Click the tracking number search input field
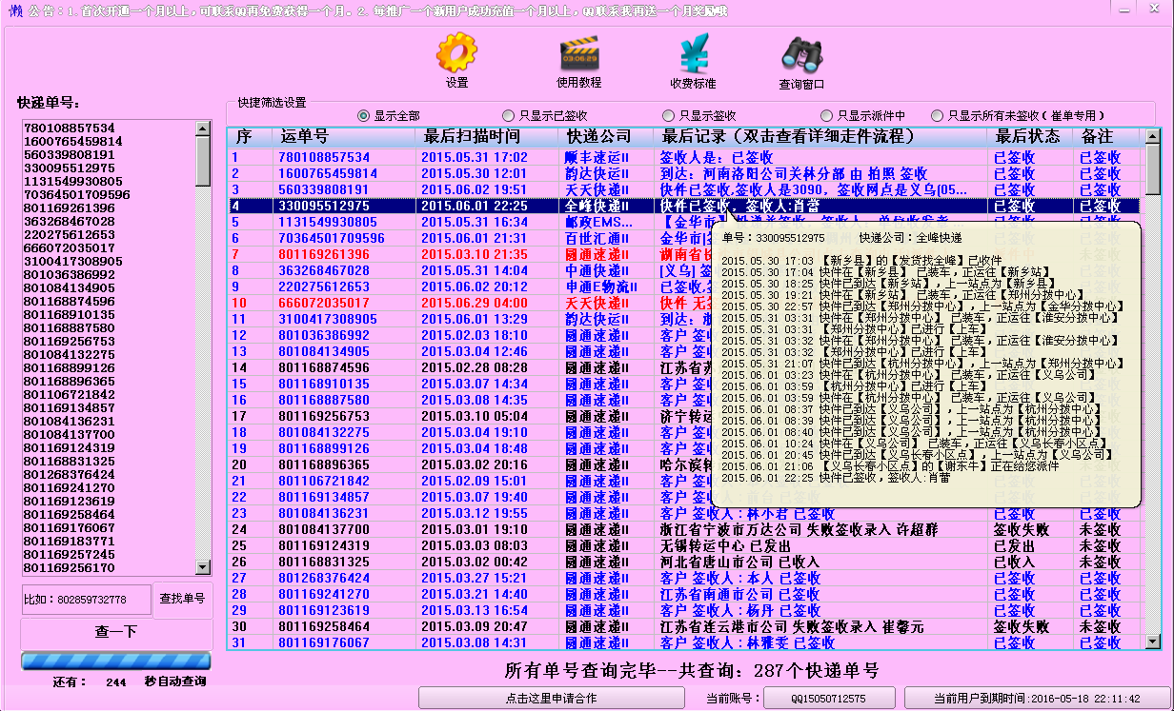Viewport: 1174px width, 711px height. pyautogui.click(x=87, y=600)
